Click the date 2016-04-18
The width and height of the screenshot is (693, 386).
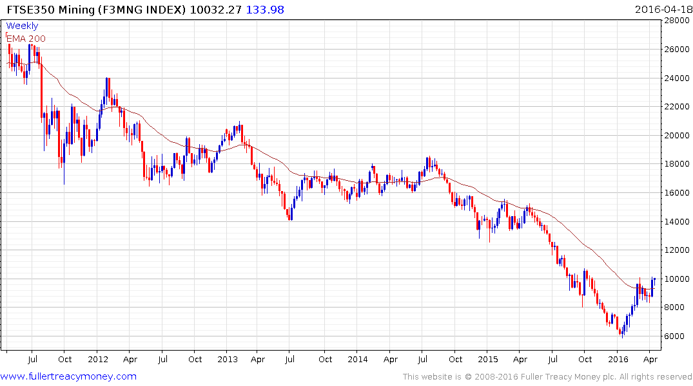click(663, 9)
